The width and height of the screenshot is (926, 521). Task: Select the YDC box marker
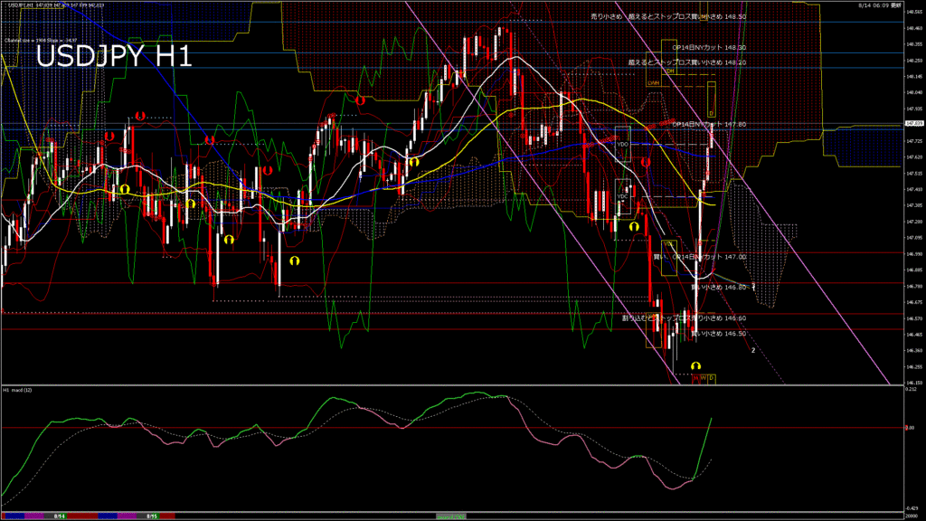622,195
